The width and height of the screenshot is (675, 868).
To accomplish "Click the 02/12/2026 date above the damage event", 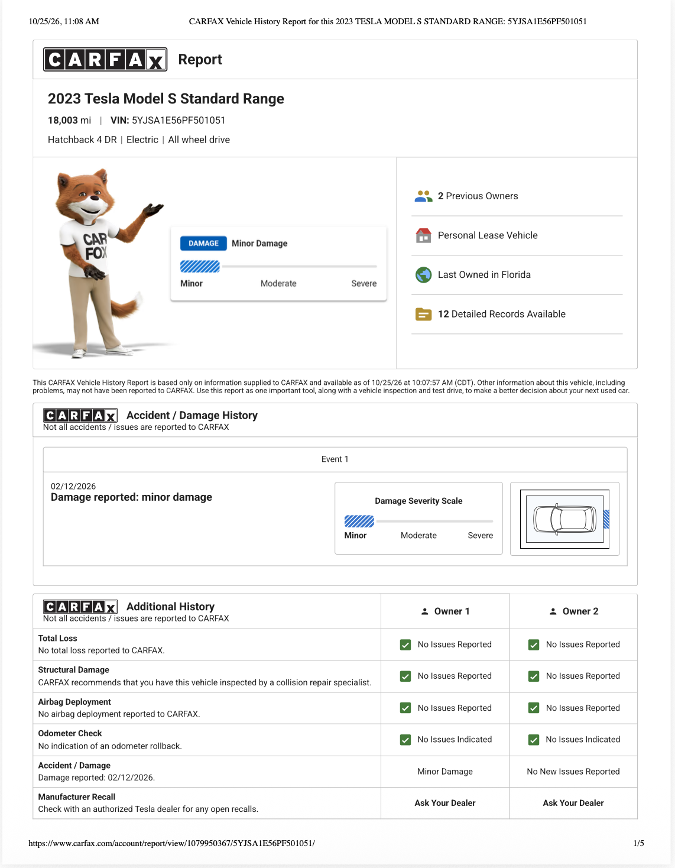I will (73, 487).
